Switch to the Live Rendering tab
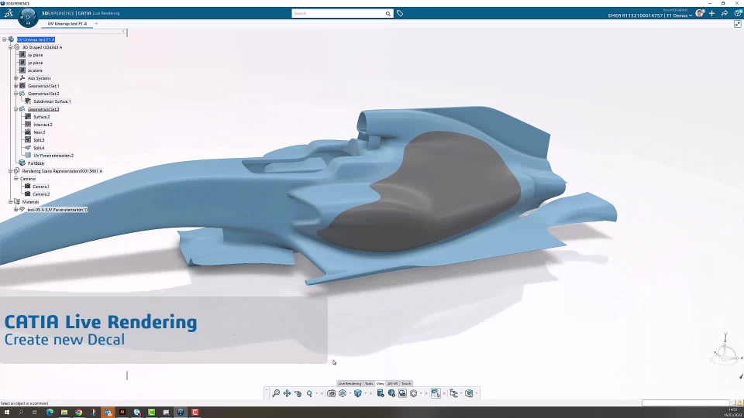The width and height of the screenshot is (744, 418). [x=350, y=383]
